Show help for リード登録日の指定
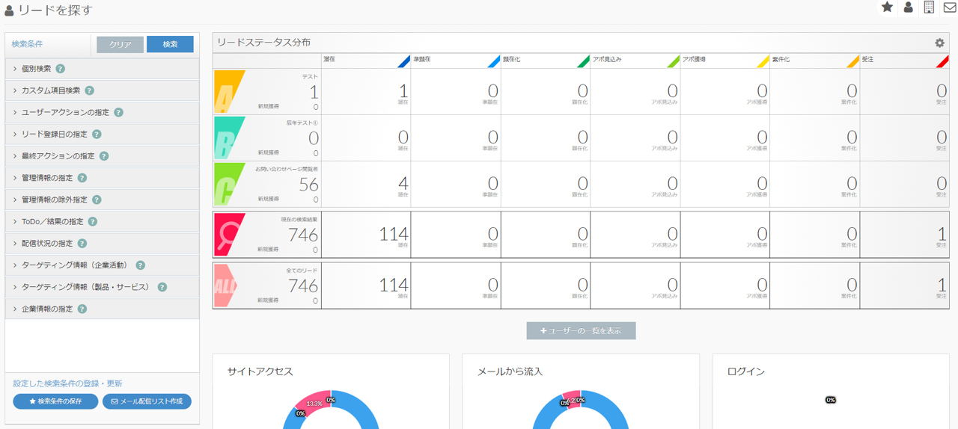Image resolution: width=958 pixels, height=429 pixels. (x=97, y=135)
